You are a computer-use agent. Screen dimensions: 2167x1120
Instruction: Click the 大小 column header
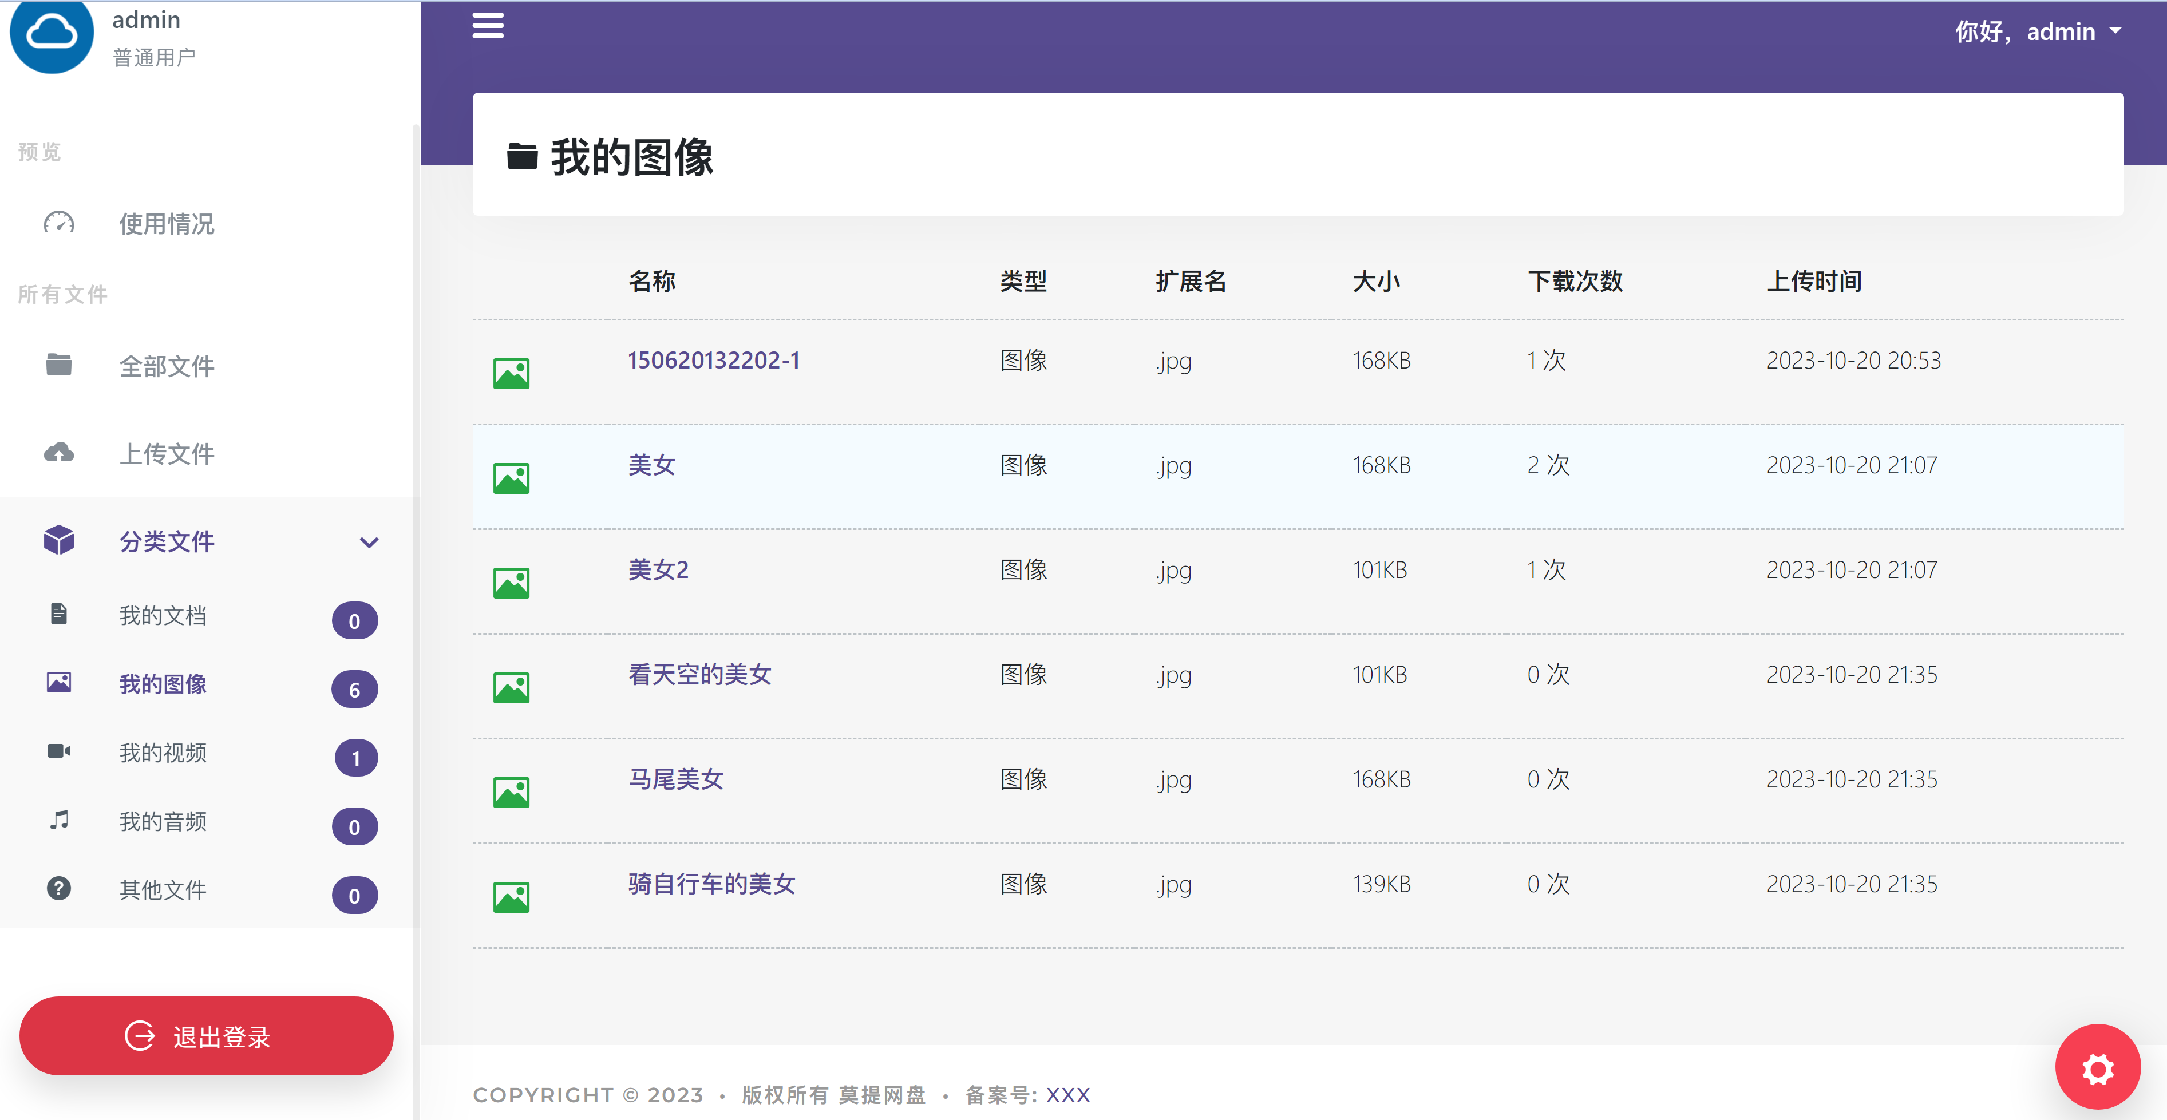[x=1376, y=281]
